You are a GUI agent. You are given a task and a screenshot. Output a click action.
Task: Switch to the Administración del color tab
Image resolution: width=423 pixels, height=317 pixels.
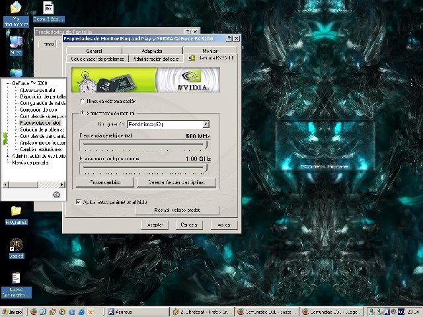coord(156,59)
